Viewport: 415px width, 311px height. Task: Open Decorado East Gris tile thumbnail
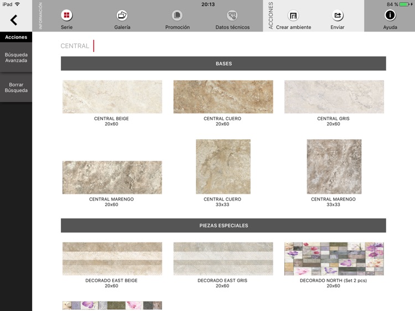(223, 259)
